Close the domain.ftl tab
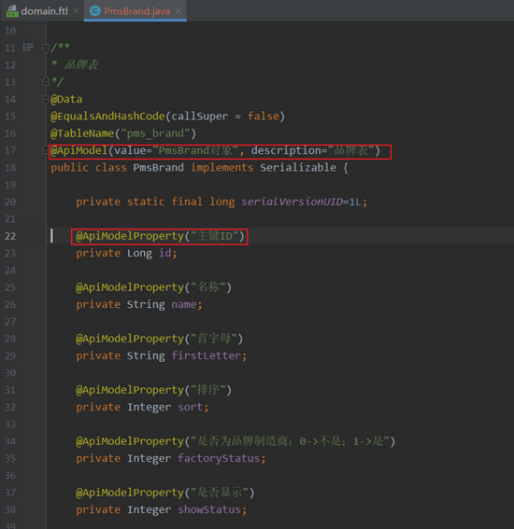This screenshot has height=529, width=514. [x=76, y=11]
